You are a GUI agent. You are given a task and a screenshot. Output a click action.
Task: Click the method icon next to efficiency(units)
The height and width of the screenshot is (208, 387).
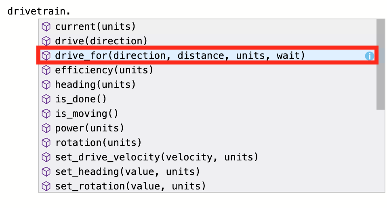46,70
